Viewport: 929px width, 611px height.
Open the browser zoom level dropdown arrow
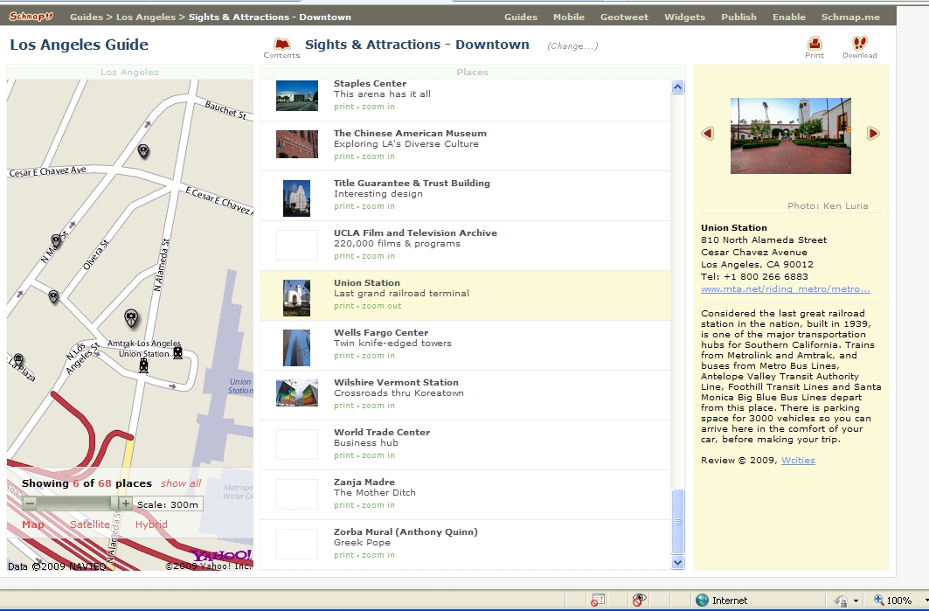(x=926, y=601)
